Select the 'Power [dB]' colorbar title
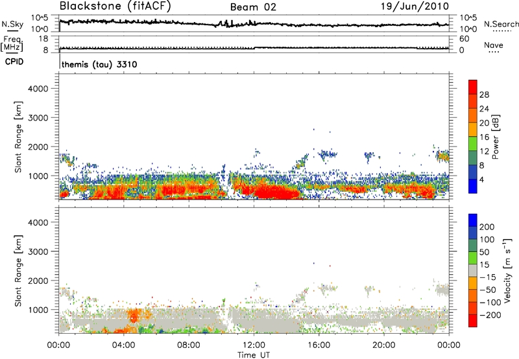519x359 pixels. click(x=495, y=137)
